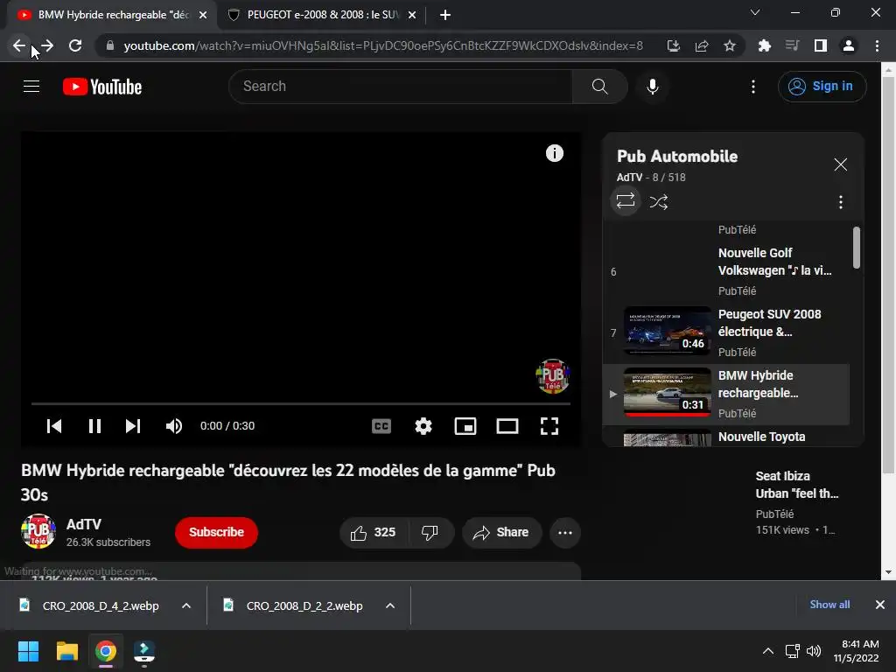Viewport: 896px width, 672px height.
Task: Open the tab search chevron
Action: point(755,12)
